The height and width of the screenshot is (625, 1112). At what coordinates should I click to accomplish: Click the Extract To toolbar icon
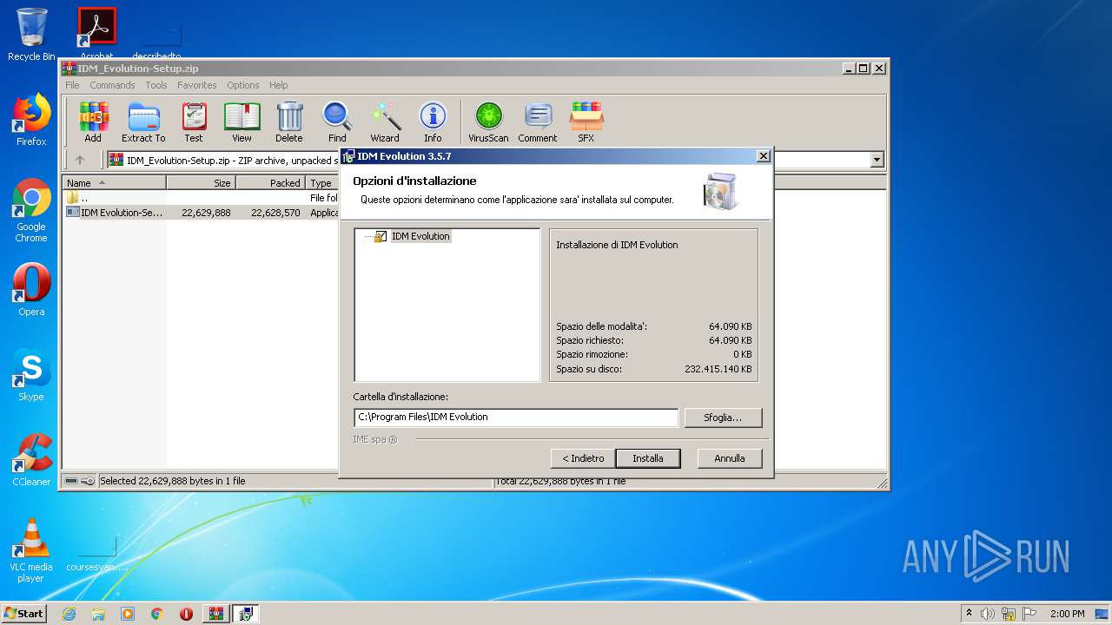tap(143, 122)
